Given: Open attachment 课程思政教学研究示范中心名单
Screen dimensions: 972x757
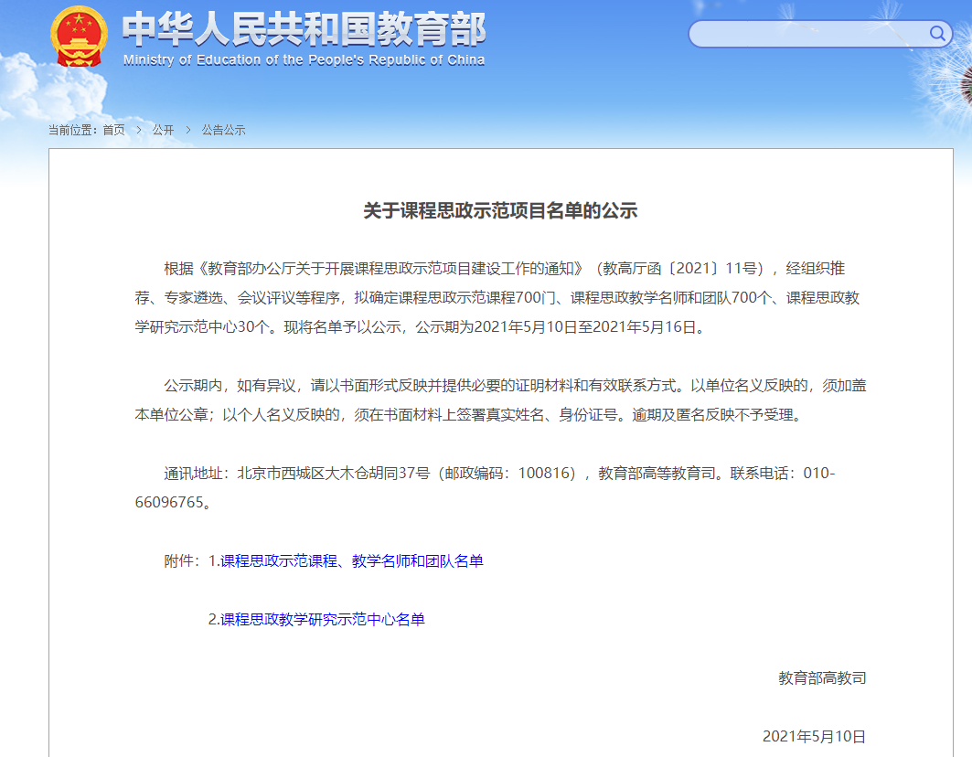Looking at the screenshot, I should pos(322,619).
